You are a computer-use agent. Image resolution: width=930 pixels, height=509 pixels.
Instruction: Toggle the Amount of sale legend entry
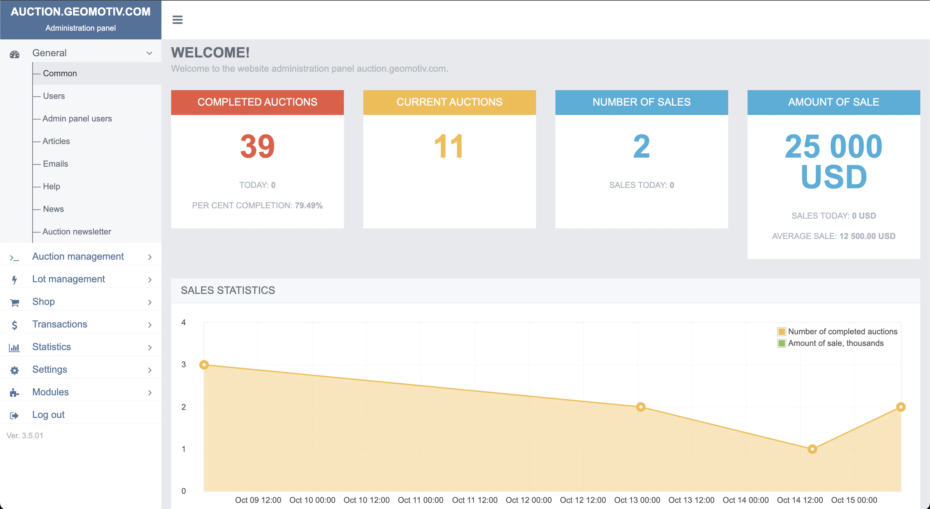click(835, 343)
